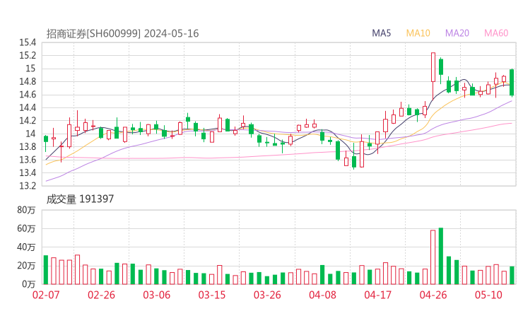Click the 03-06 date axis label
Screen dimensions: 523x311
tap(156, 295)
